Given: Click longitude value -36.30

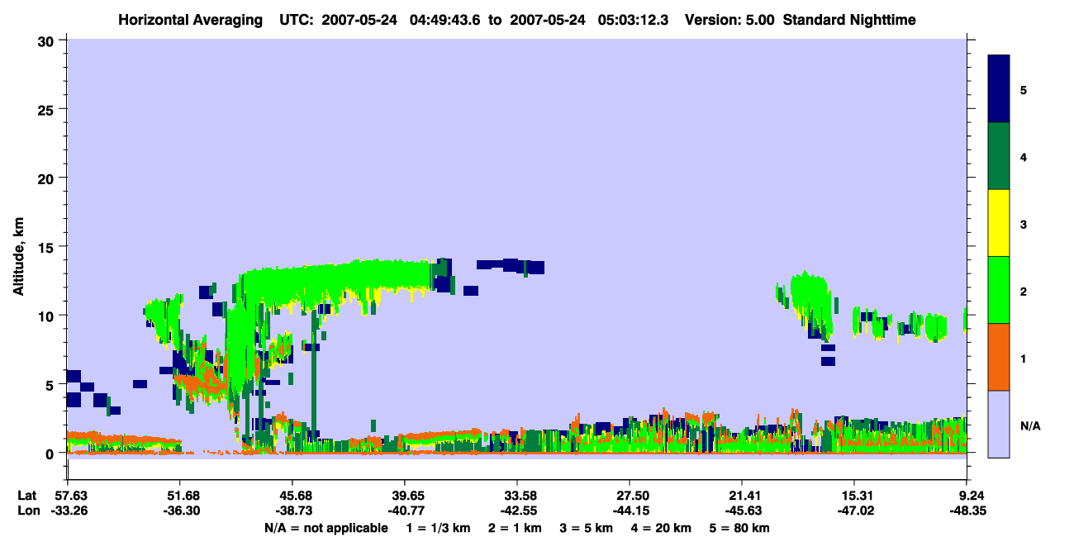Looking at the screenshot, I should 180,511.
